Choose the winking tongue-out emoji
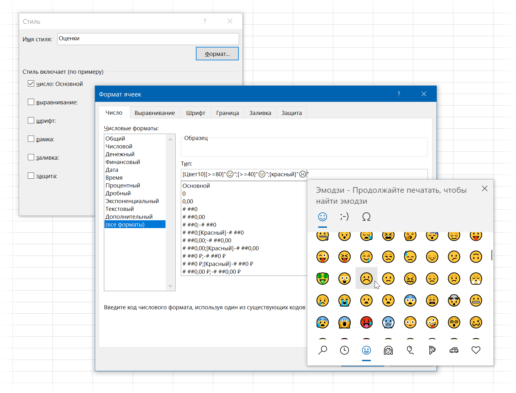The width and height of the screenshot is (516, 393). pyautogui.click(x=323, y=257)
